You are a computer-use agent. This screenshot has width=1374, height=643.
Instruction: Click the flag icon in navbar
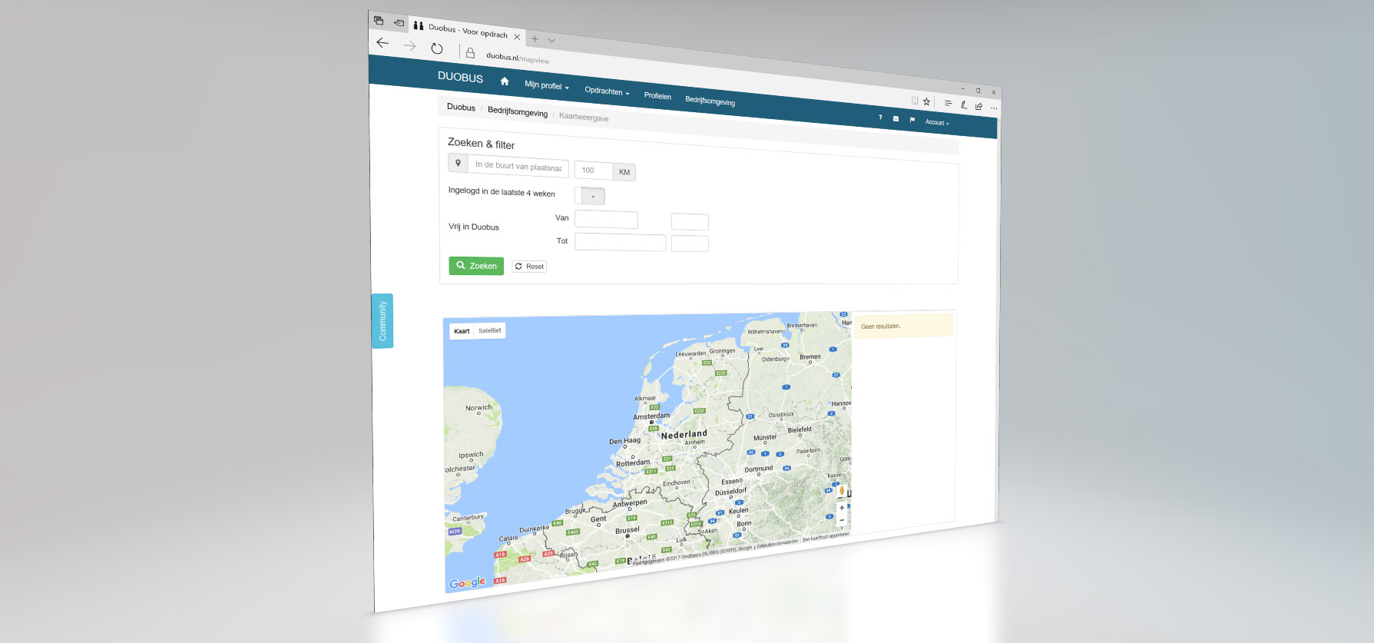coord(912,120)
